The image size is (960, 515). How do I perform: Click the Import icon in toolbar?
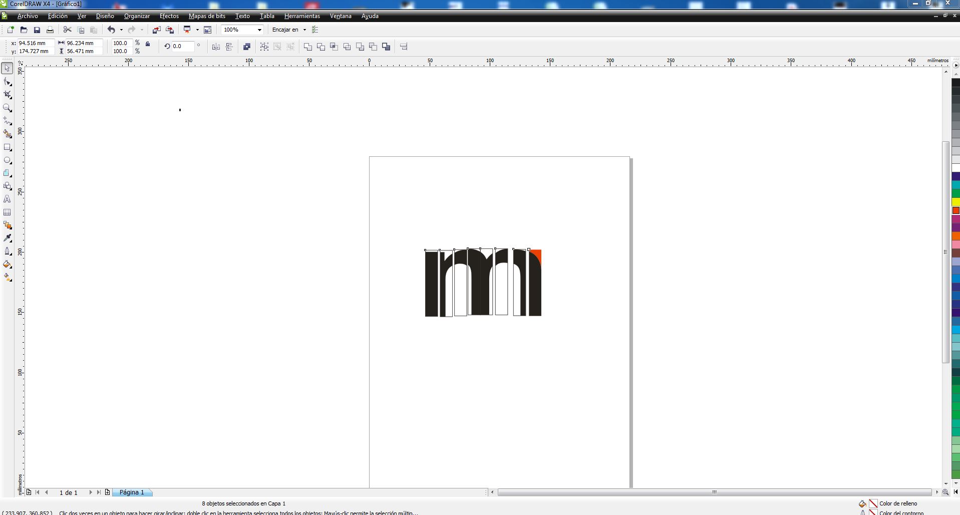pyautogui.click(x=156, y=30)
